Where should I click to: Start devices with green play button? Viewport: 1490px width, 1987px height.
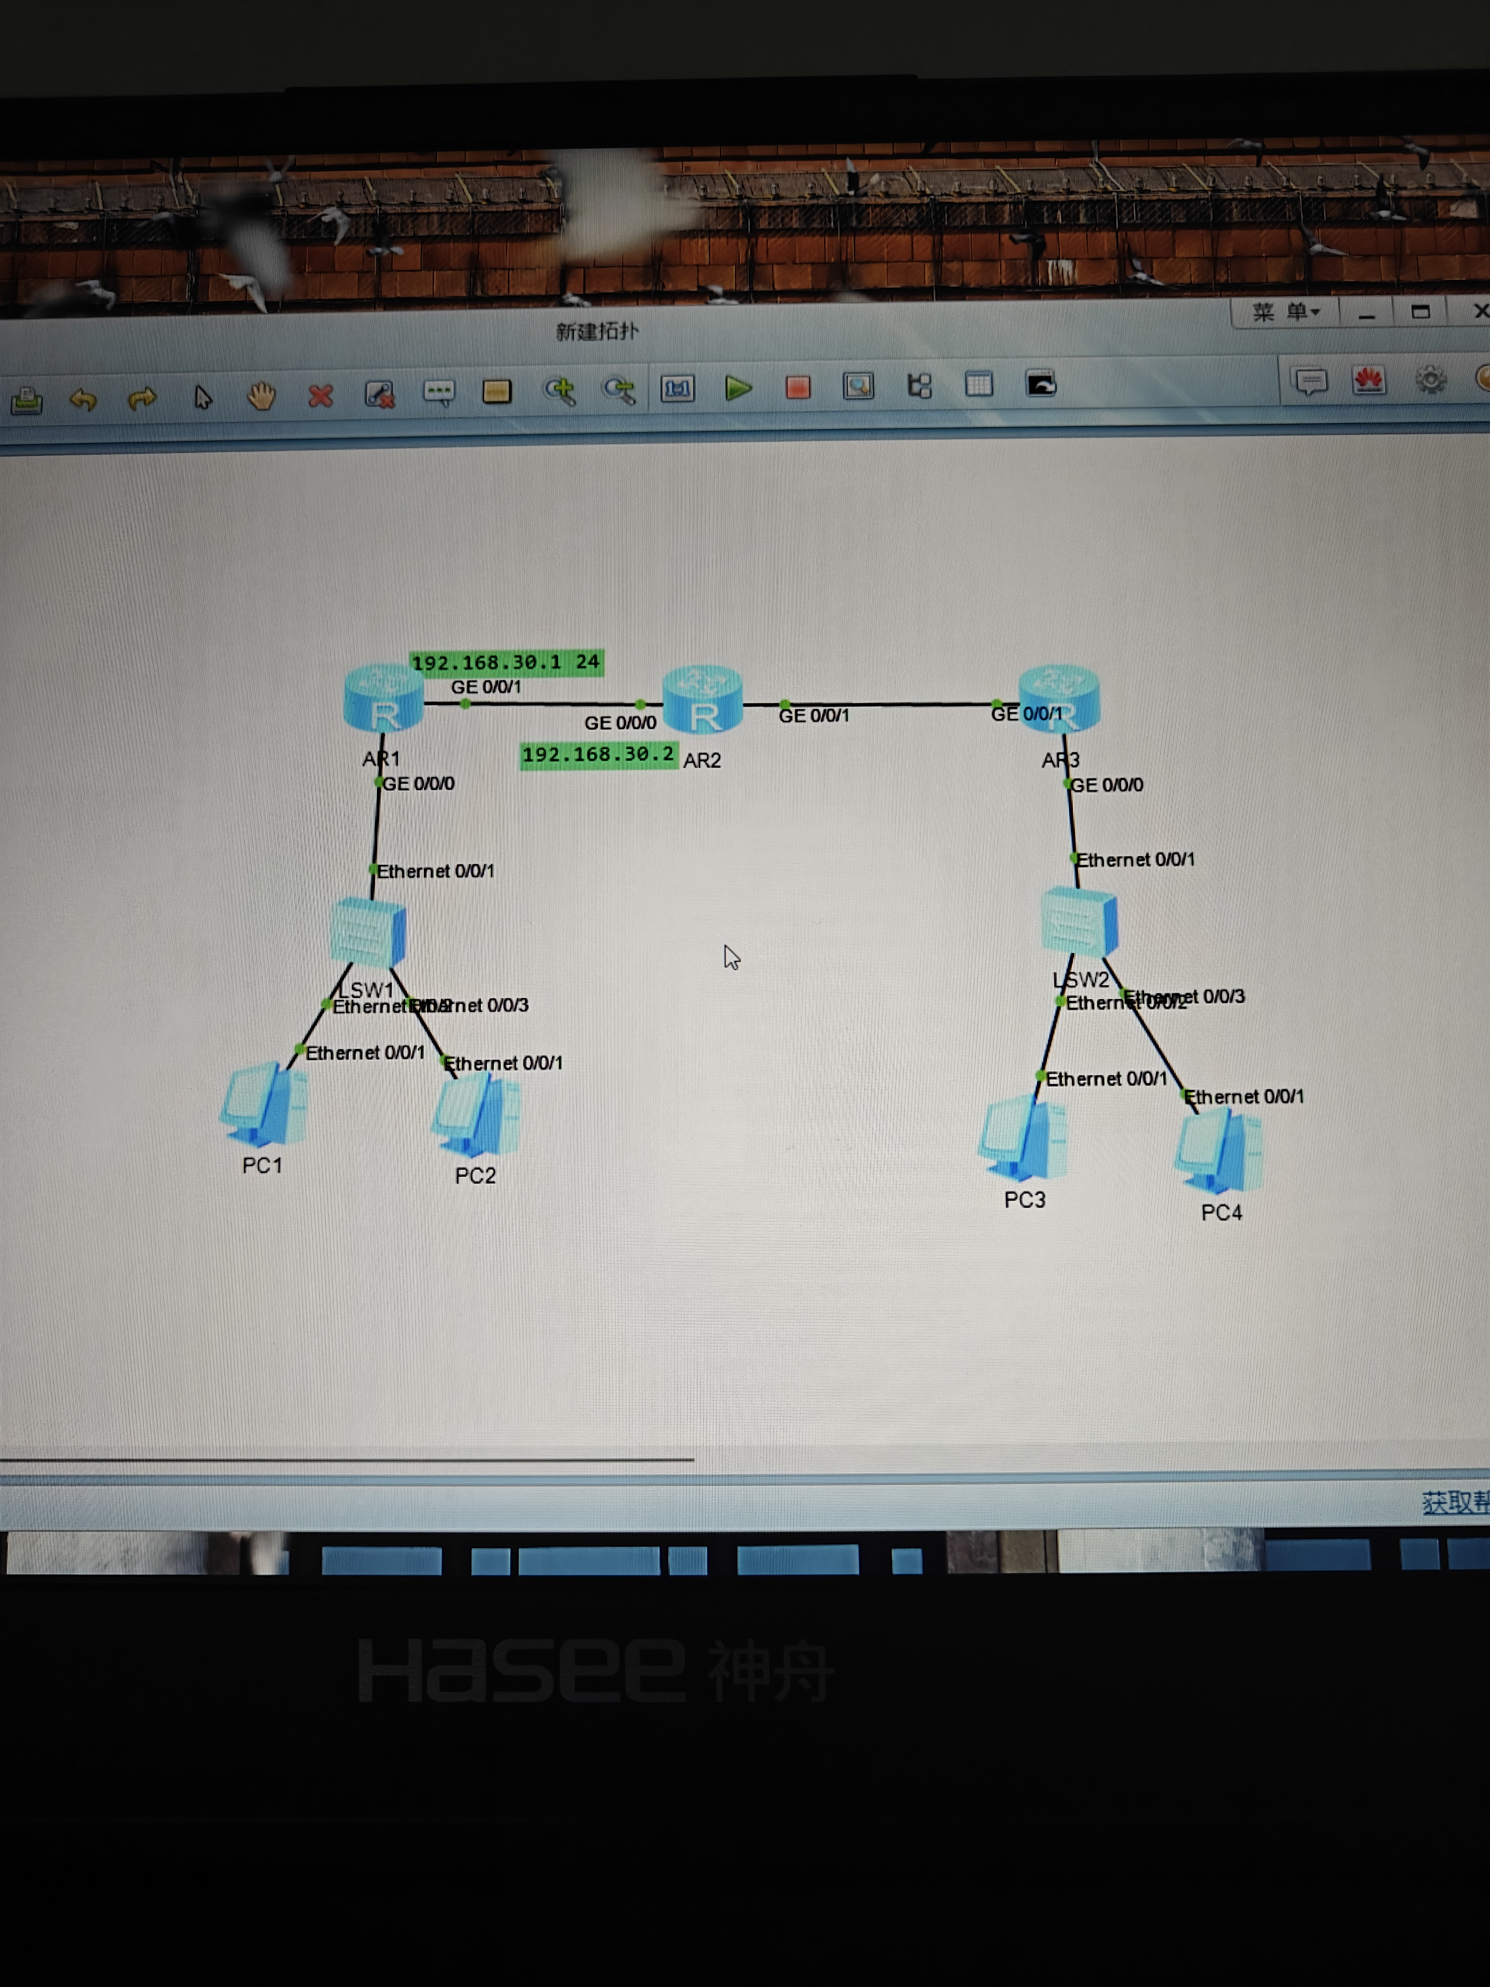pos(738,388)
